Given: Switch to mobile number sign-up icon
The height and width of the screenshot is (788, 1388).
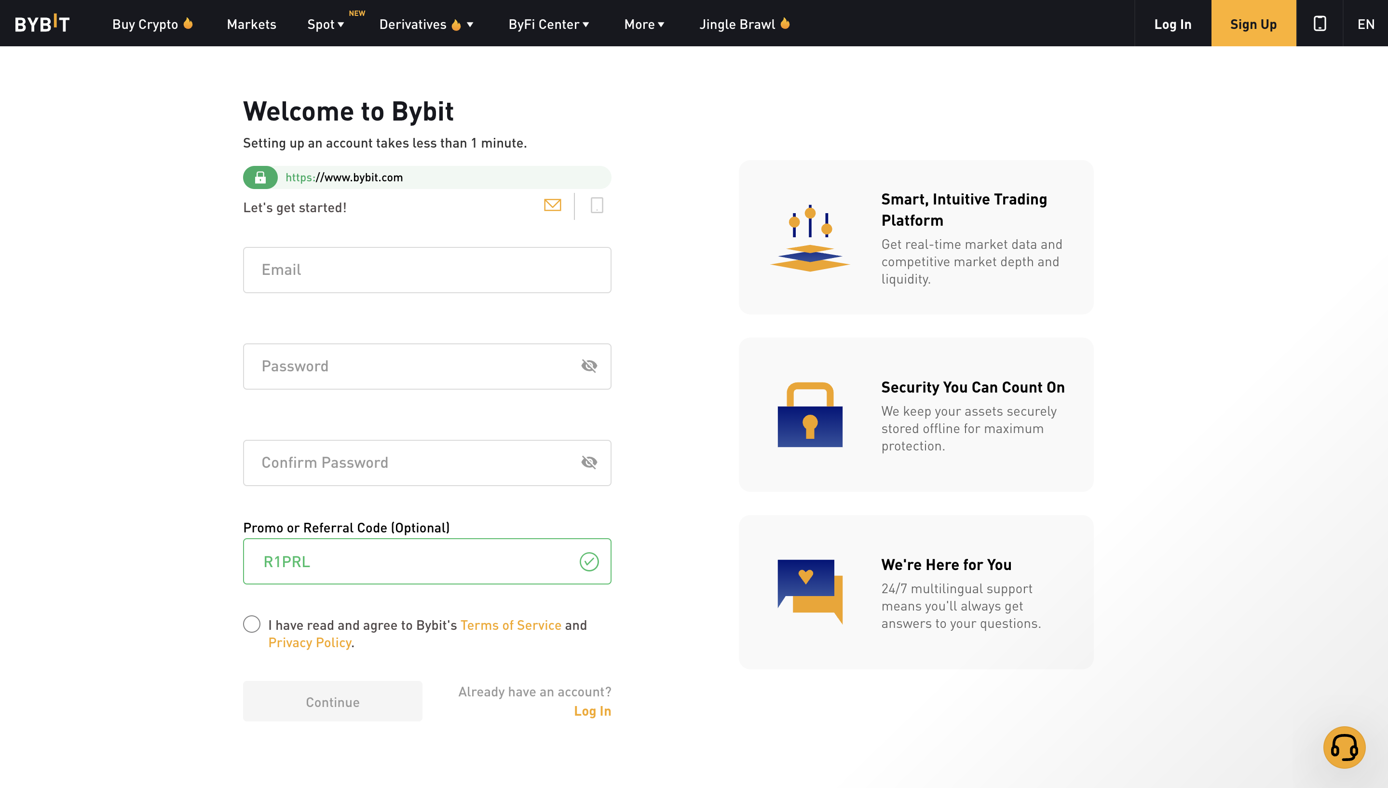Looking at the screenshot, I should pos(596,205).
